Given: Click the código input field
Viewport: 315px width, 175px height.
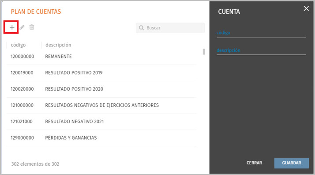Looking at the screenshot, I should [x=261, y=33].
